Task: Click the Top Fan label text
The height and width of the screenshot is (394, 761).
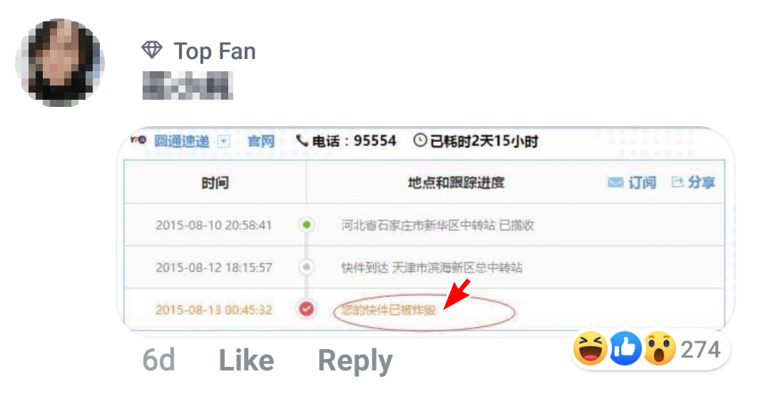Action: click(215, 51)
